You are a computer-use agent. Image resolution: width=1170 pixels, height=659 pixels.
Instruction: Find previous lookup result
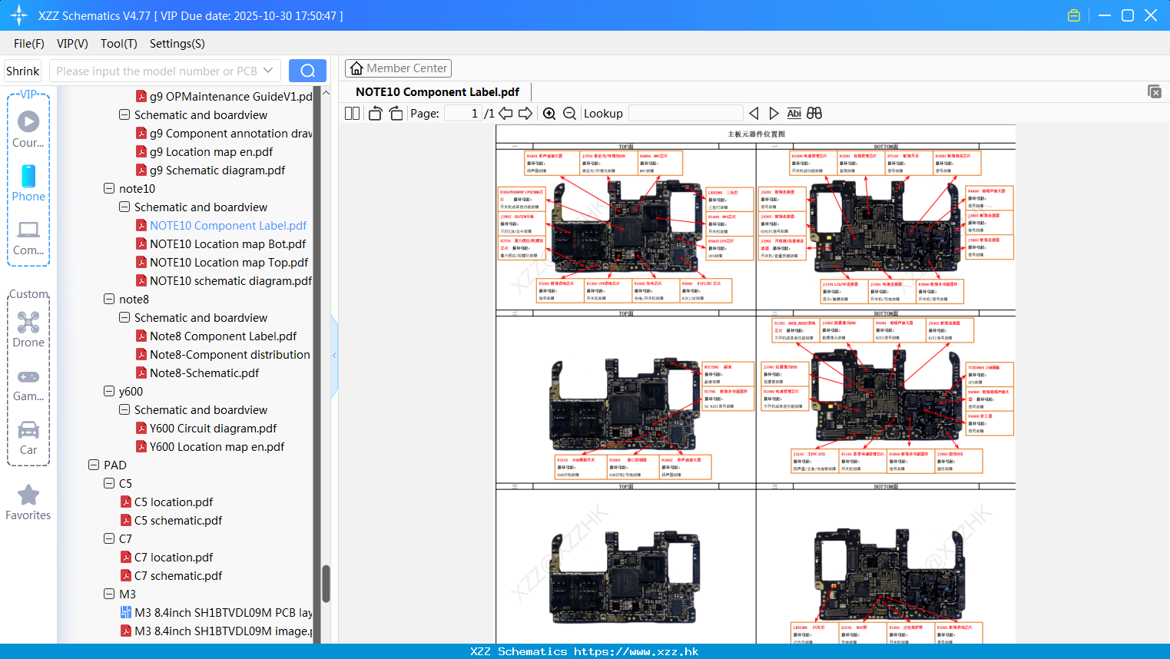tap(754, 113)
